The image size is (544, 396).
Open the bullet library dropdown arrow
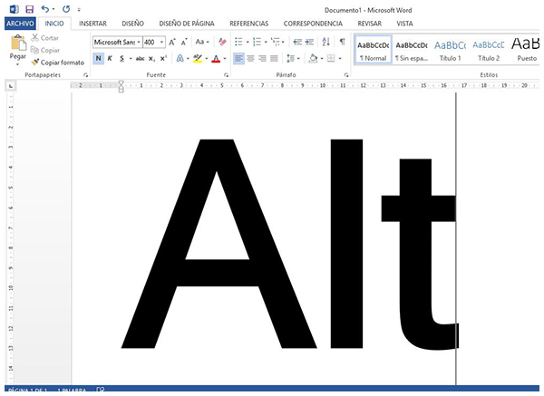coord(248,43)
